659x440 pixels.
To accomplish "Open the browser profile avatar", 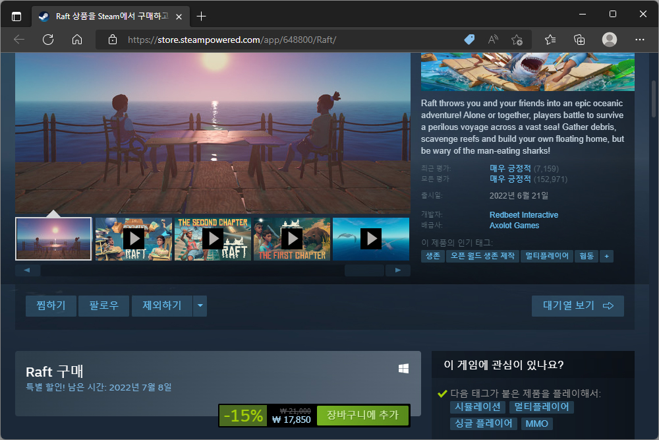I will (610, 40).
